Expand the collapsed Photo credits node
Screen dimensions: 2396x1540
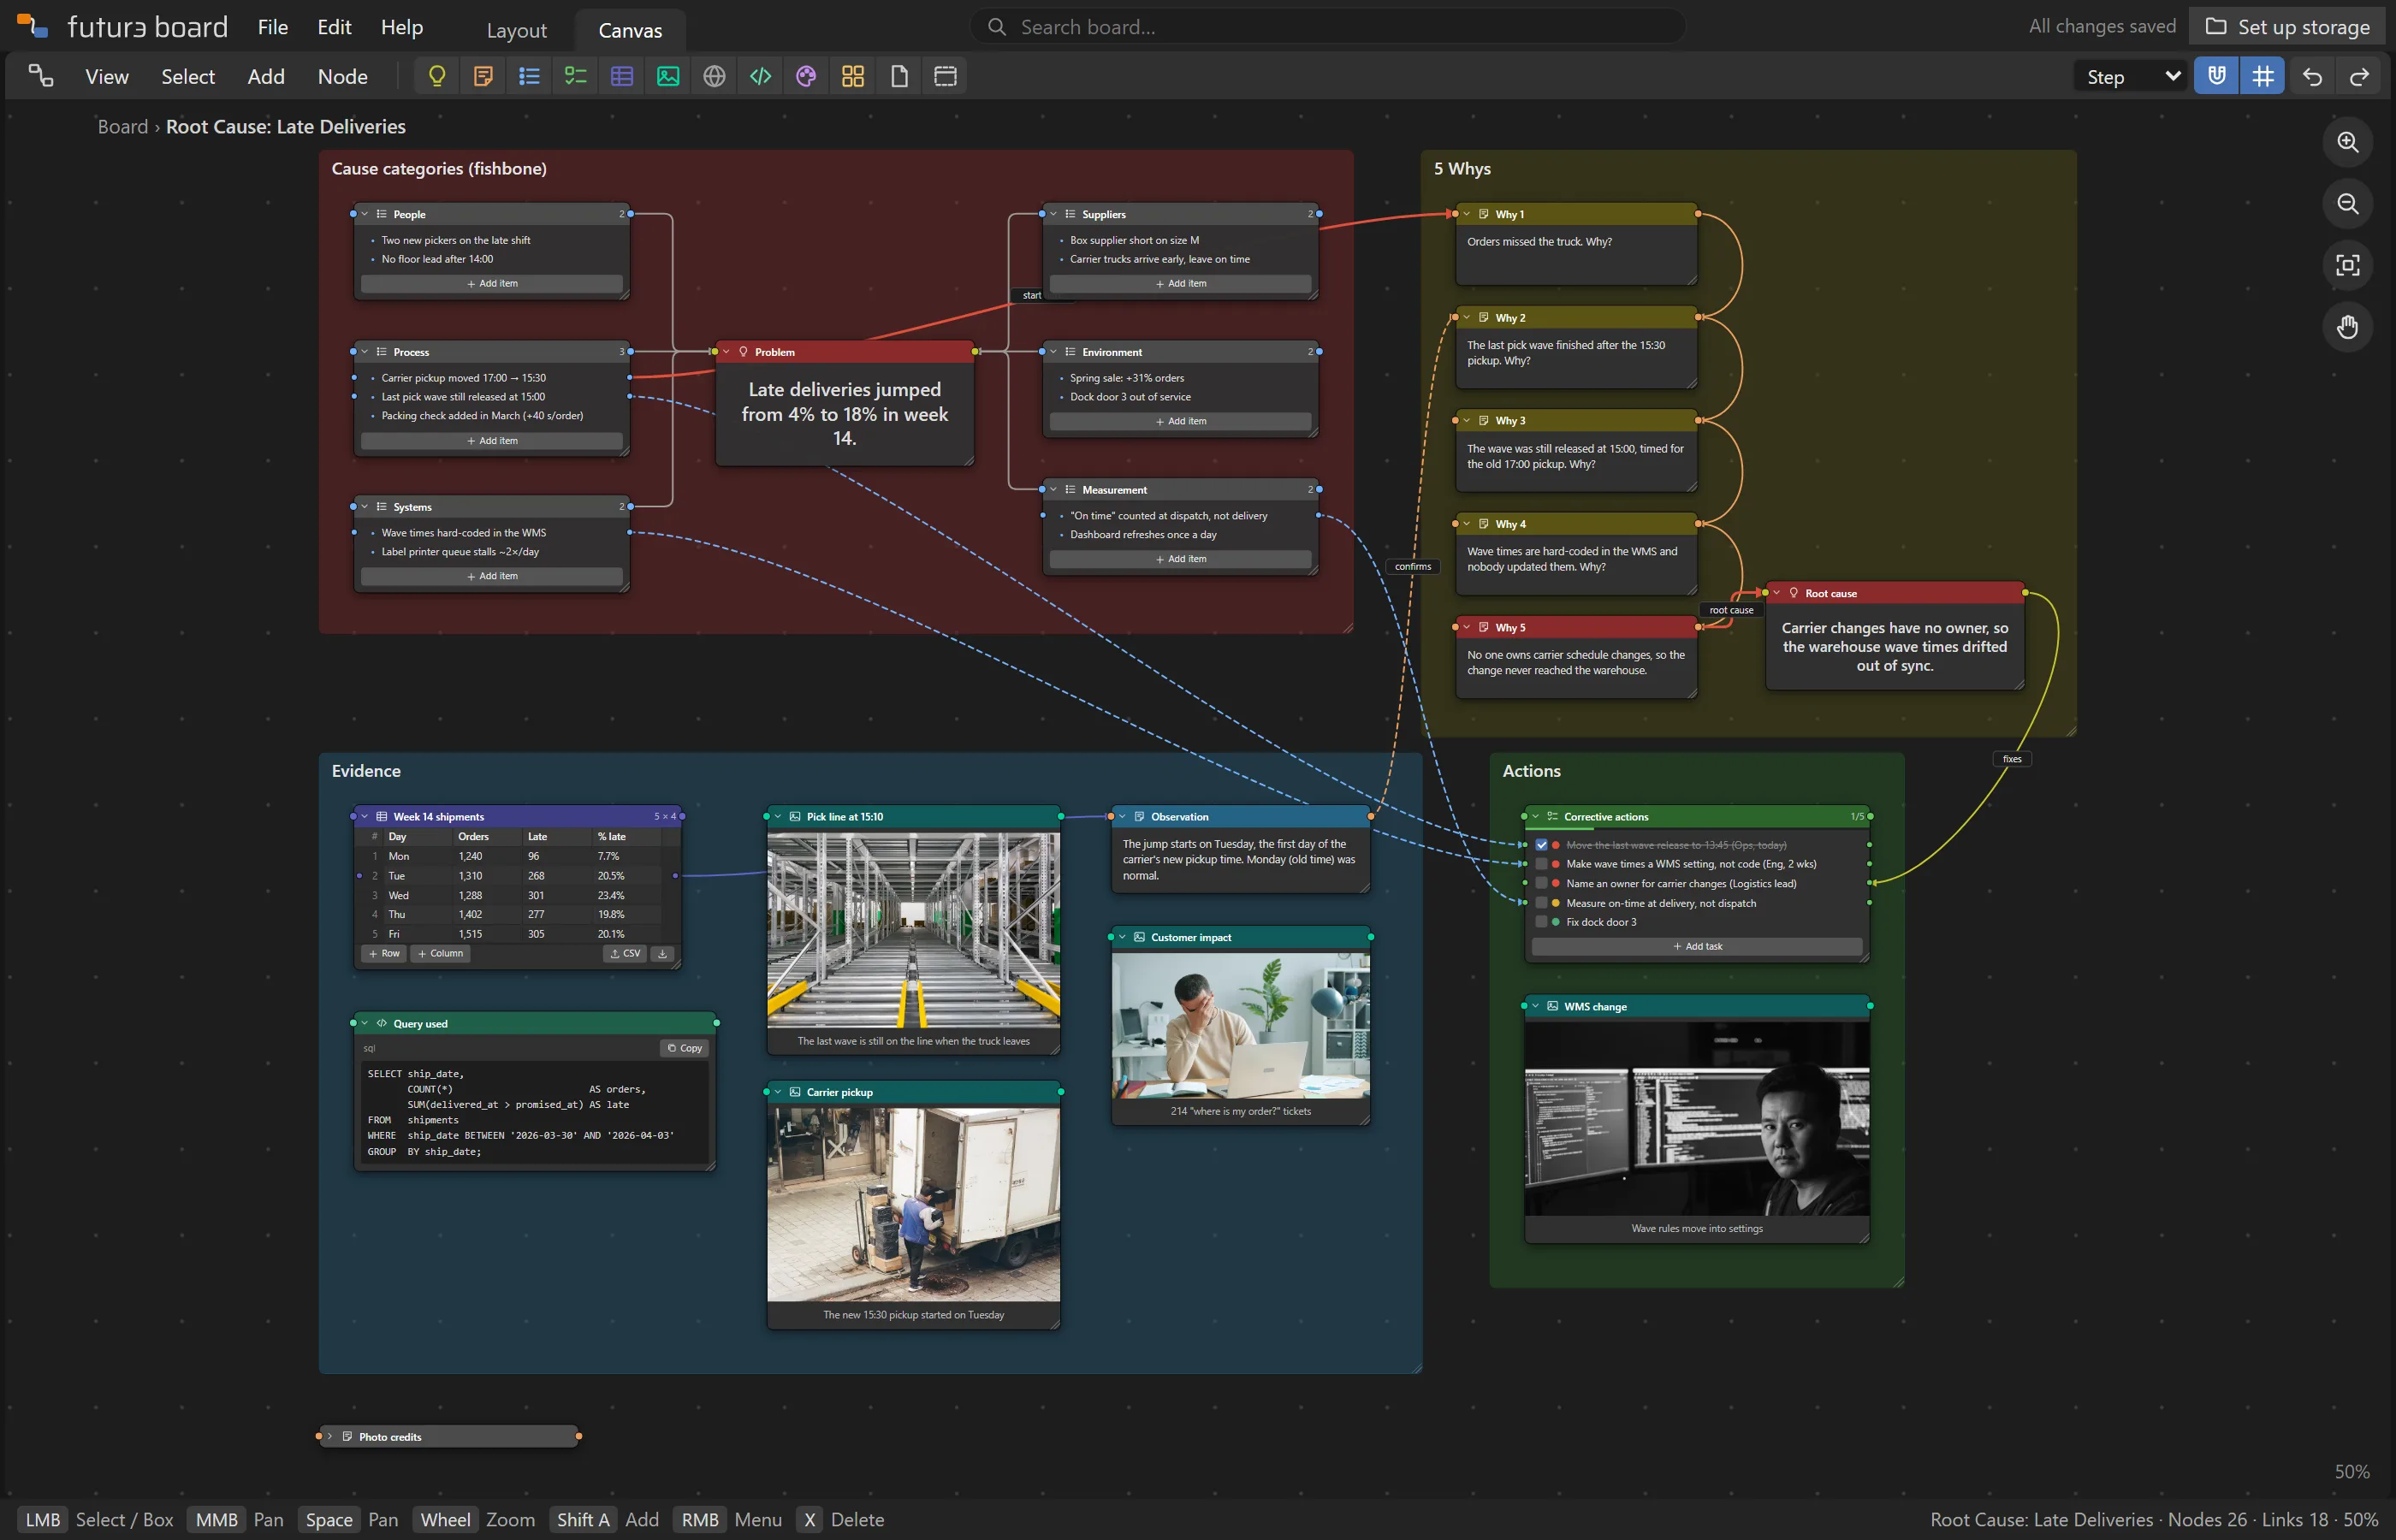(330, 1437)
